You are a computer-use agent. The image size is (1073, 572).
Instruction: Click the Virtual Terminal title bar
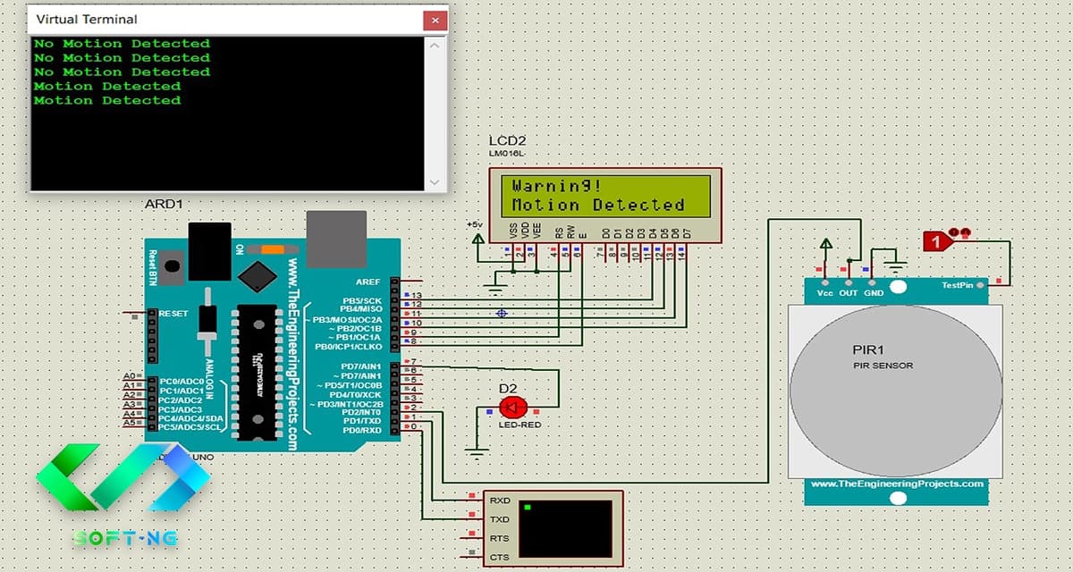[227, 19]
